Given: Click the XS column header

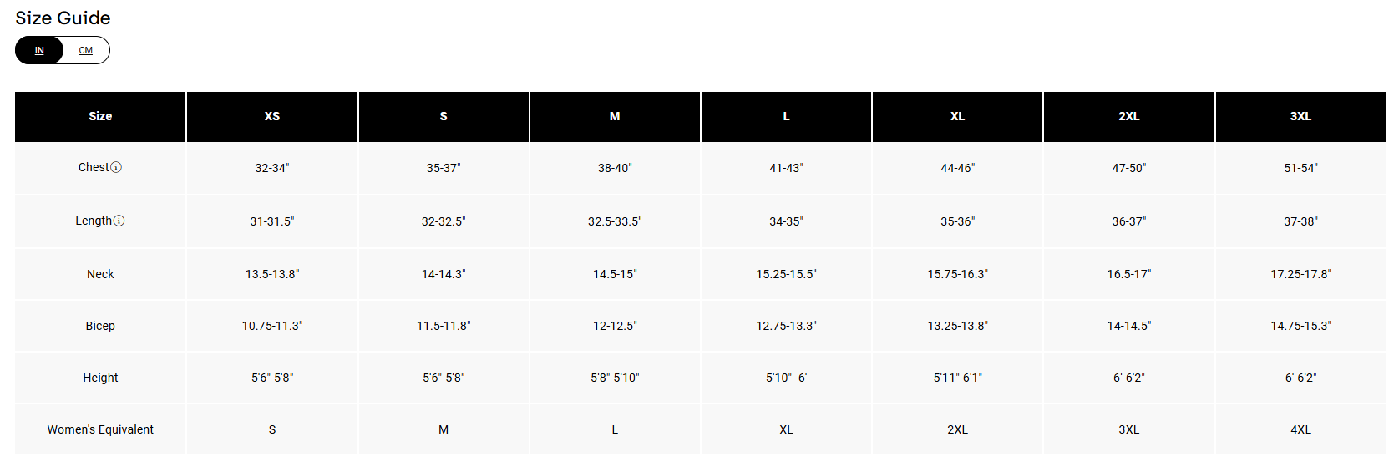Looking at the screenshot, I should click(272, 116).
